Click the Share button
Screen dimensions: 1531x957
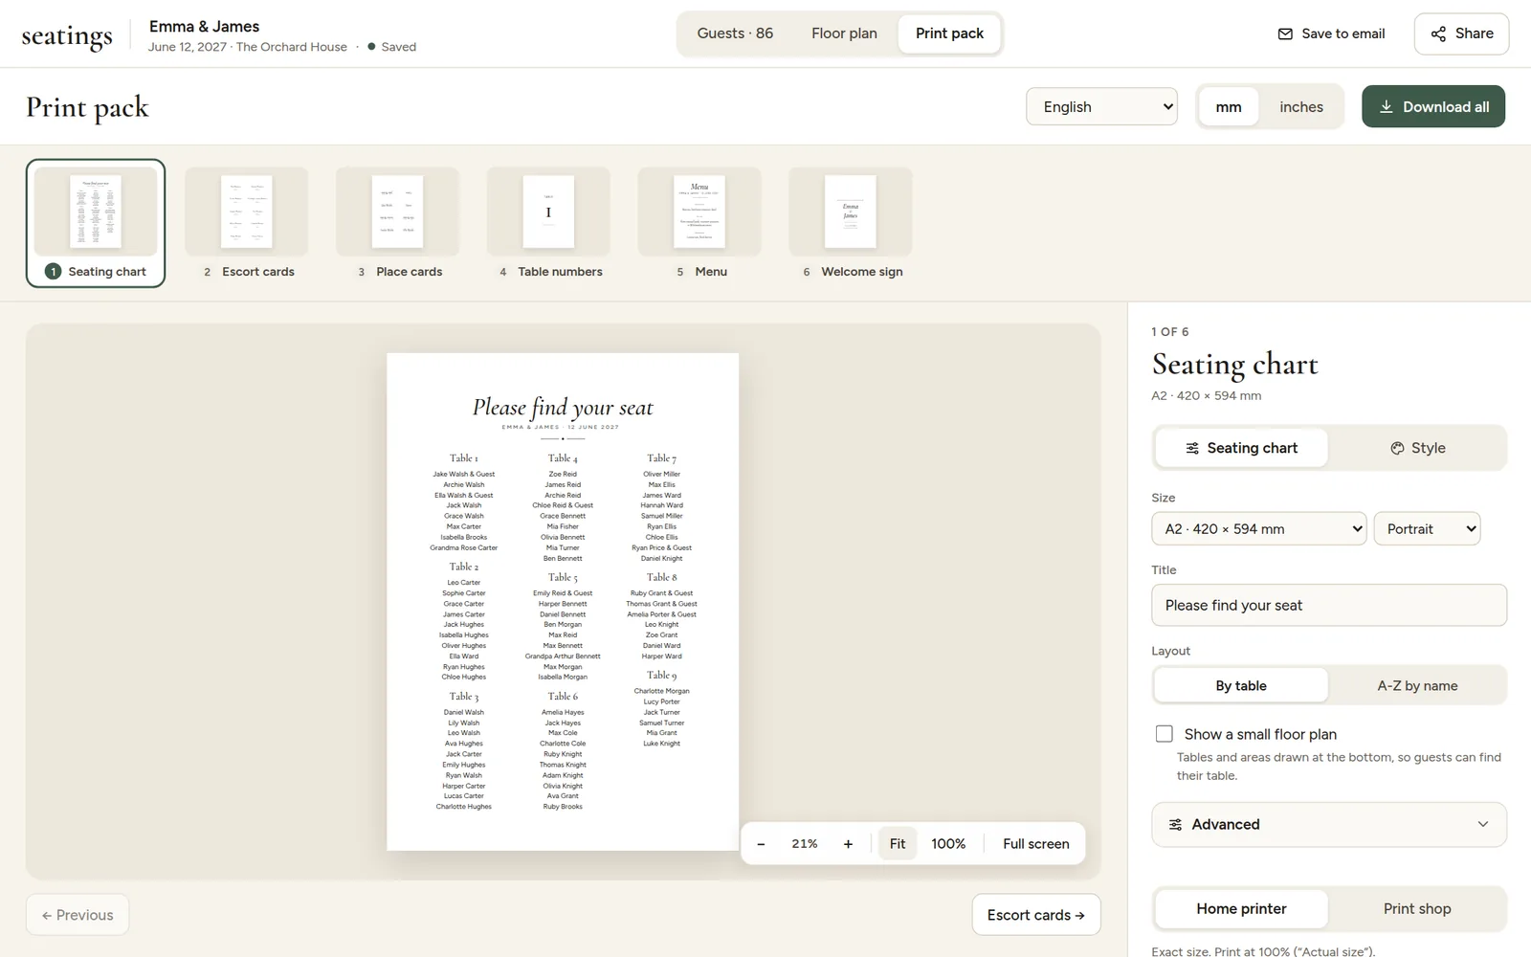1461,33
